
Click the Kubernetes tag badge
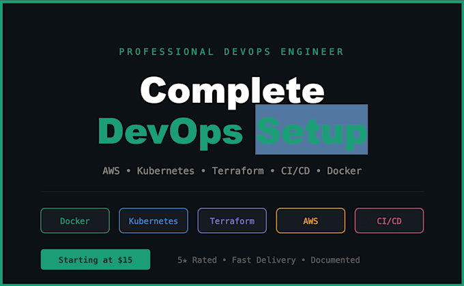[x=154, y=221]
